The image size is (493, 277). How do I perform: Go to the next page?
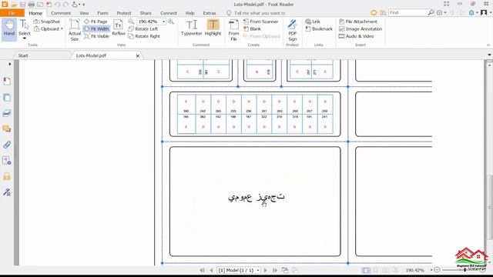coord(265,270)
